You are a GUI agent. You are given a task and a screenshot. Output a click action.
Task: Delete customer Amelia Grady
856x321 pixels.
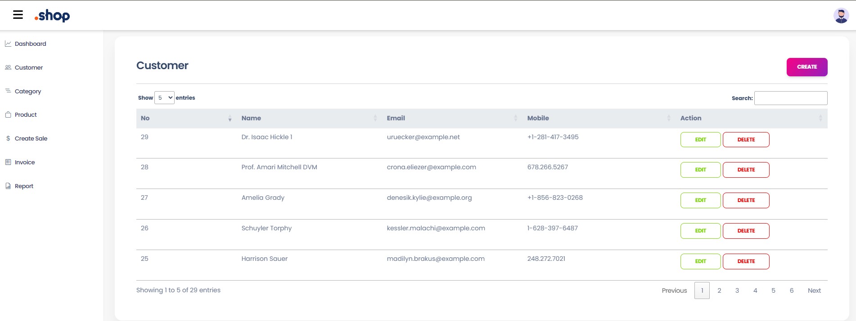[x=746, y=200]
